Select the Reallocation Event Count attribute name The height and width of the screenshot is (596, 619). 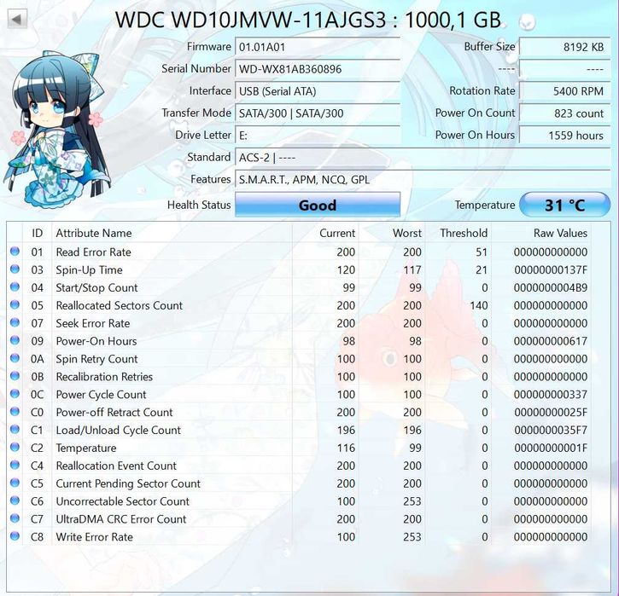pyautogui.click(x=116, y=466)
